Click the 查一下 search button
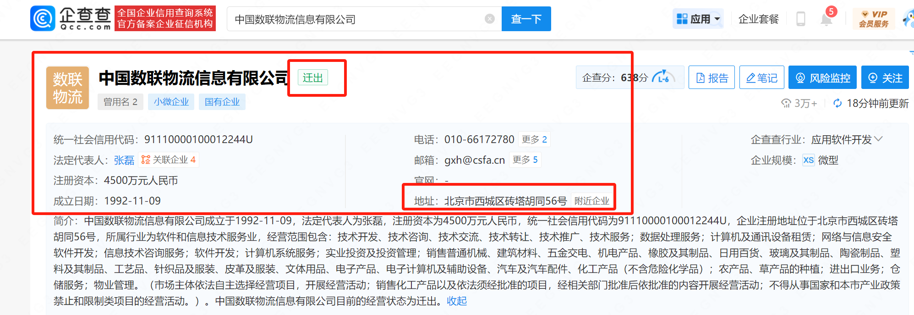The image size is (914, 315). click(x=526, y=19)
